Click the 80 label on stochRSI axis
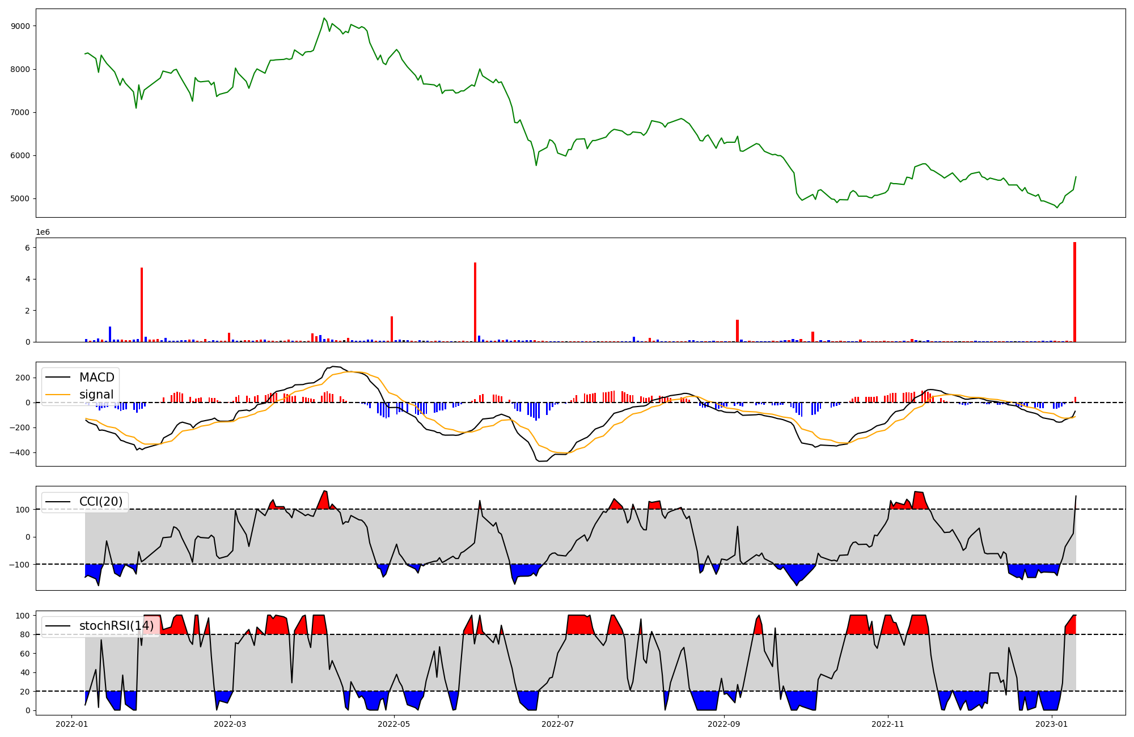This screenshot has height=737, width=1134. pyautogui.click(x=24, y=635)
